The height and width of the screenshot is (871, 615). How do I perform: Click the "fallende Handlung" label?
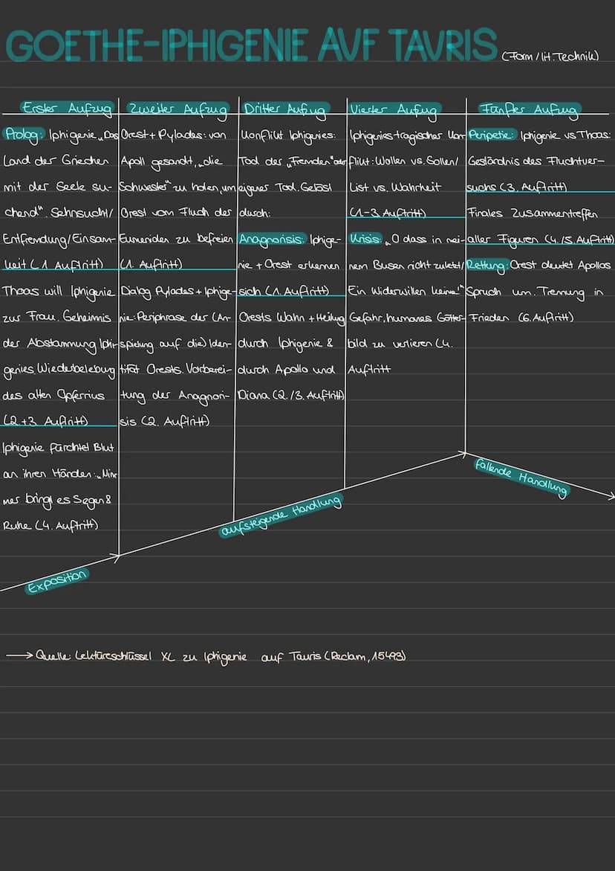pyautogui.click(x=522, y=478)
